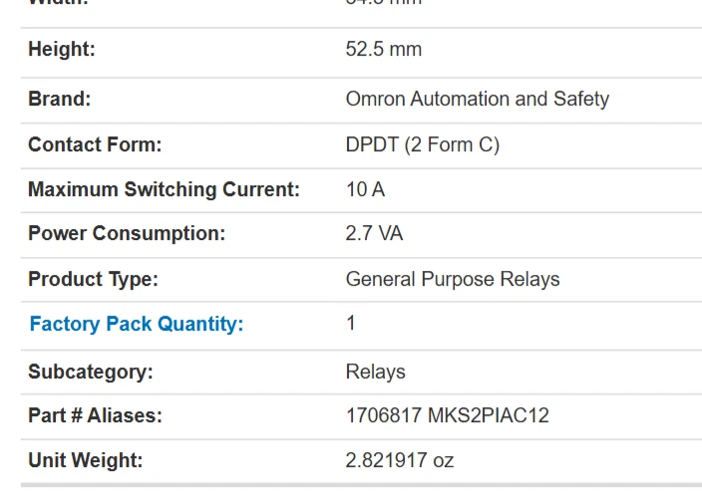Screen dimensions: 702x498
Task: Click the 52.5 mm height value
Action: [384, 49]
